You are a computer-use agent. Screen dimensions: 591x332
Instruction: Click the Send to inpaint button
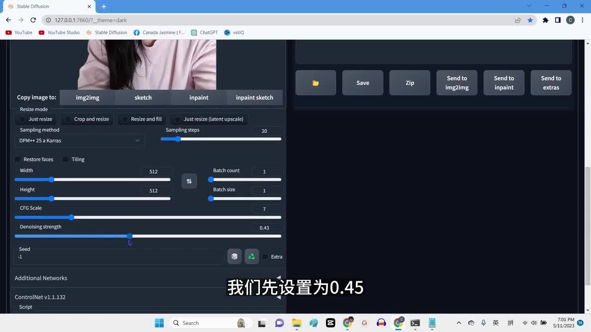(504, 83)
